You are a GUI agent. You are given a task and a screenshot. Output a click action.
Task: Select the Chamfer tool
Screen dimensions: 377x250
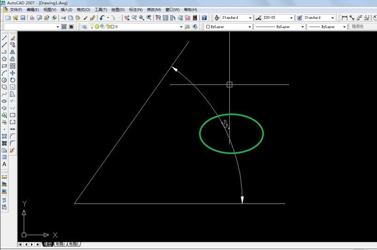[12, 136]
